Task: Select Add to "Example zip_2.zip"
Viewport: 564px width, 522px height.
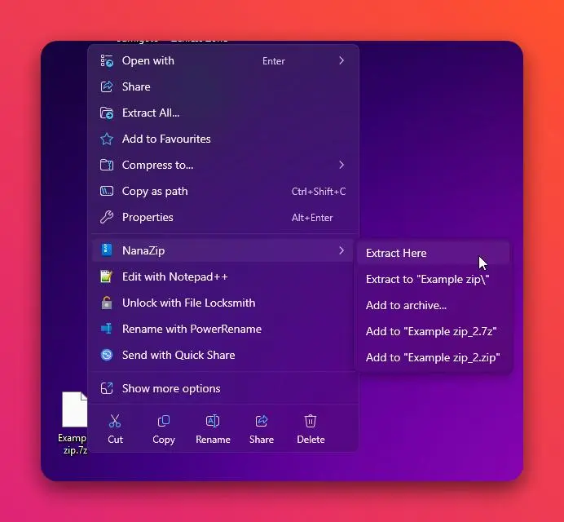Action: (433, 357)
